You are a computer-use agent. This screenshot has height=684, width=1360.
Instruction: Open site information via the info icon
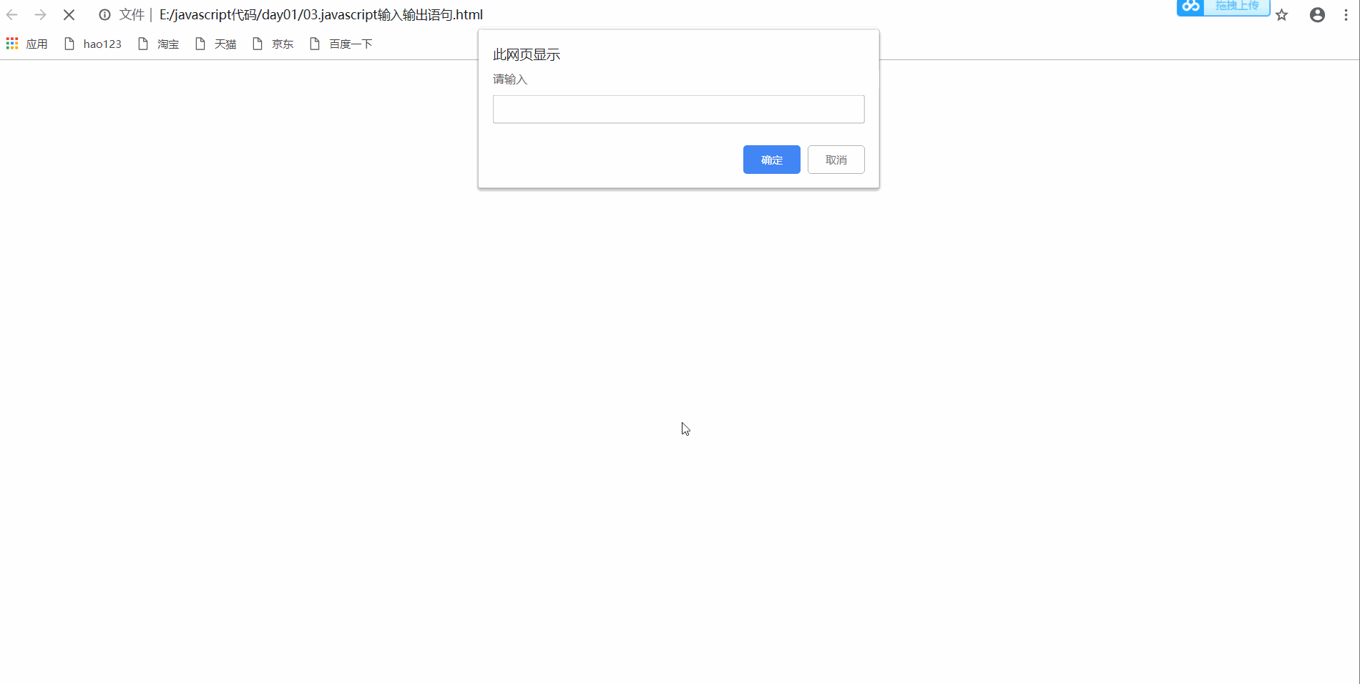coord(104,15)
